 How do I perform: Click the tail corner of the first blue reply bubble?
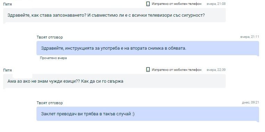(258, 56)
